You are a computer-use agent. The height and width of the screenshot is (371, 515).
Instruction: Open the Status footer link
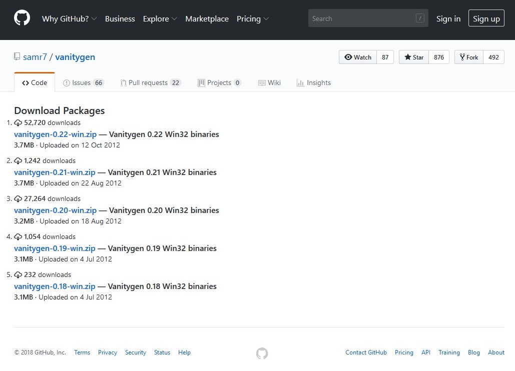[x=162, y=352]
